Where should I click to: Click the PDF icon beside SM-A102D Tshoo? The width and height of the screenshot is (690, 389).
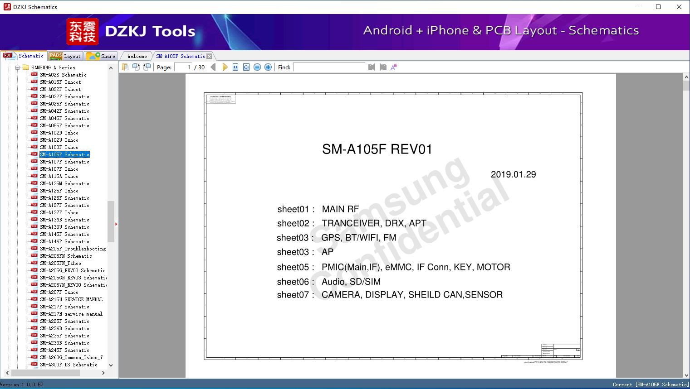(34, 133)
